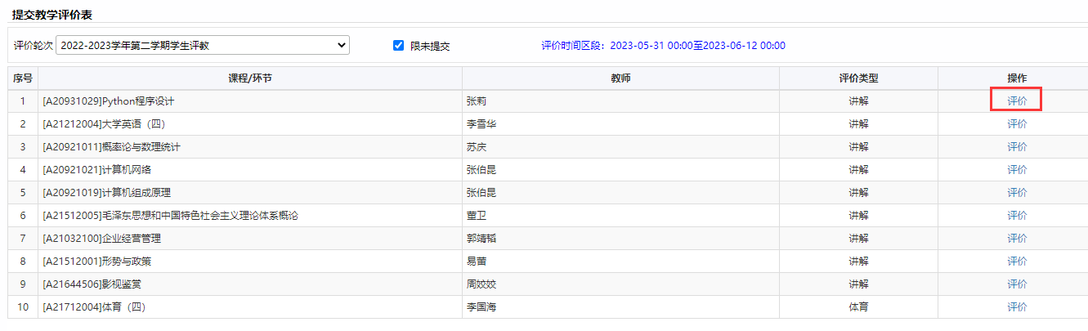1088x331 pixels.
Task: Open 评价 for 影视鉴赏
Action: click(x=1017, y=284)
